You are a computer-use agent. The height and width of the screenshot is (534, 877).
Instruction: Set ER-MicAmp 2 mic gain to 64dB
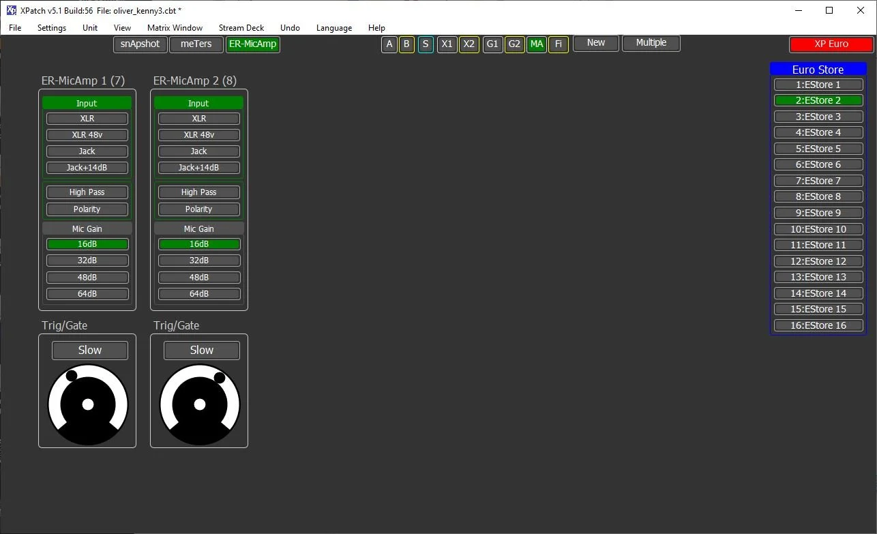pos(199,294)
